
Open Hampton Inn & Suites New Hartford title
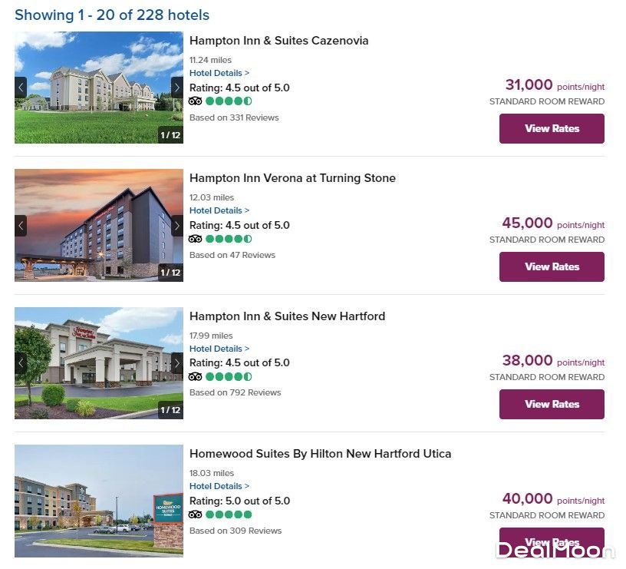[287, 316]
